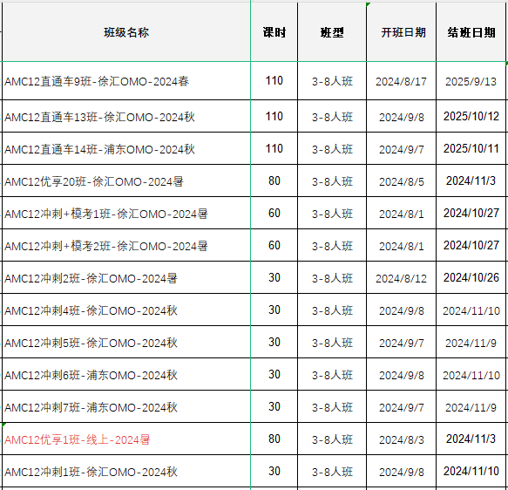The image size is (508, 490).
Task: Select the 60 hours cell for 冲刺+模考2班
Action: (274, 245)
